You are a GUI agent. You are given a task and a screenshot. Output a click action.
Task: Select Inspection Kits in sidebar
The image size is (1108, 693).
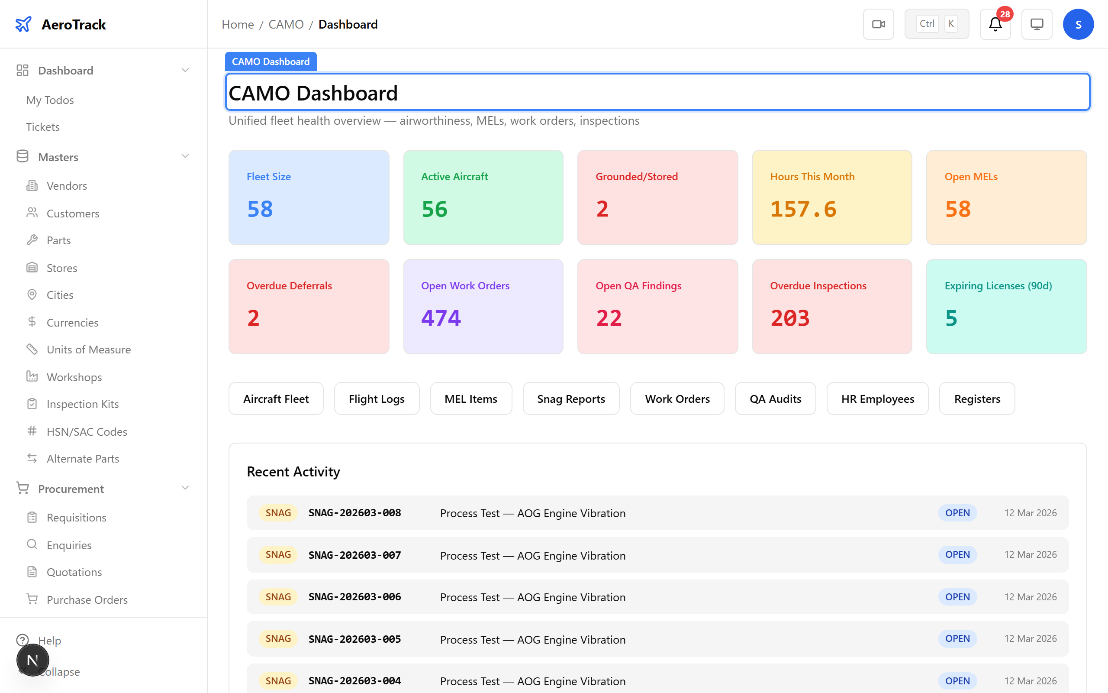[x=82, y=404]
